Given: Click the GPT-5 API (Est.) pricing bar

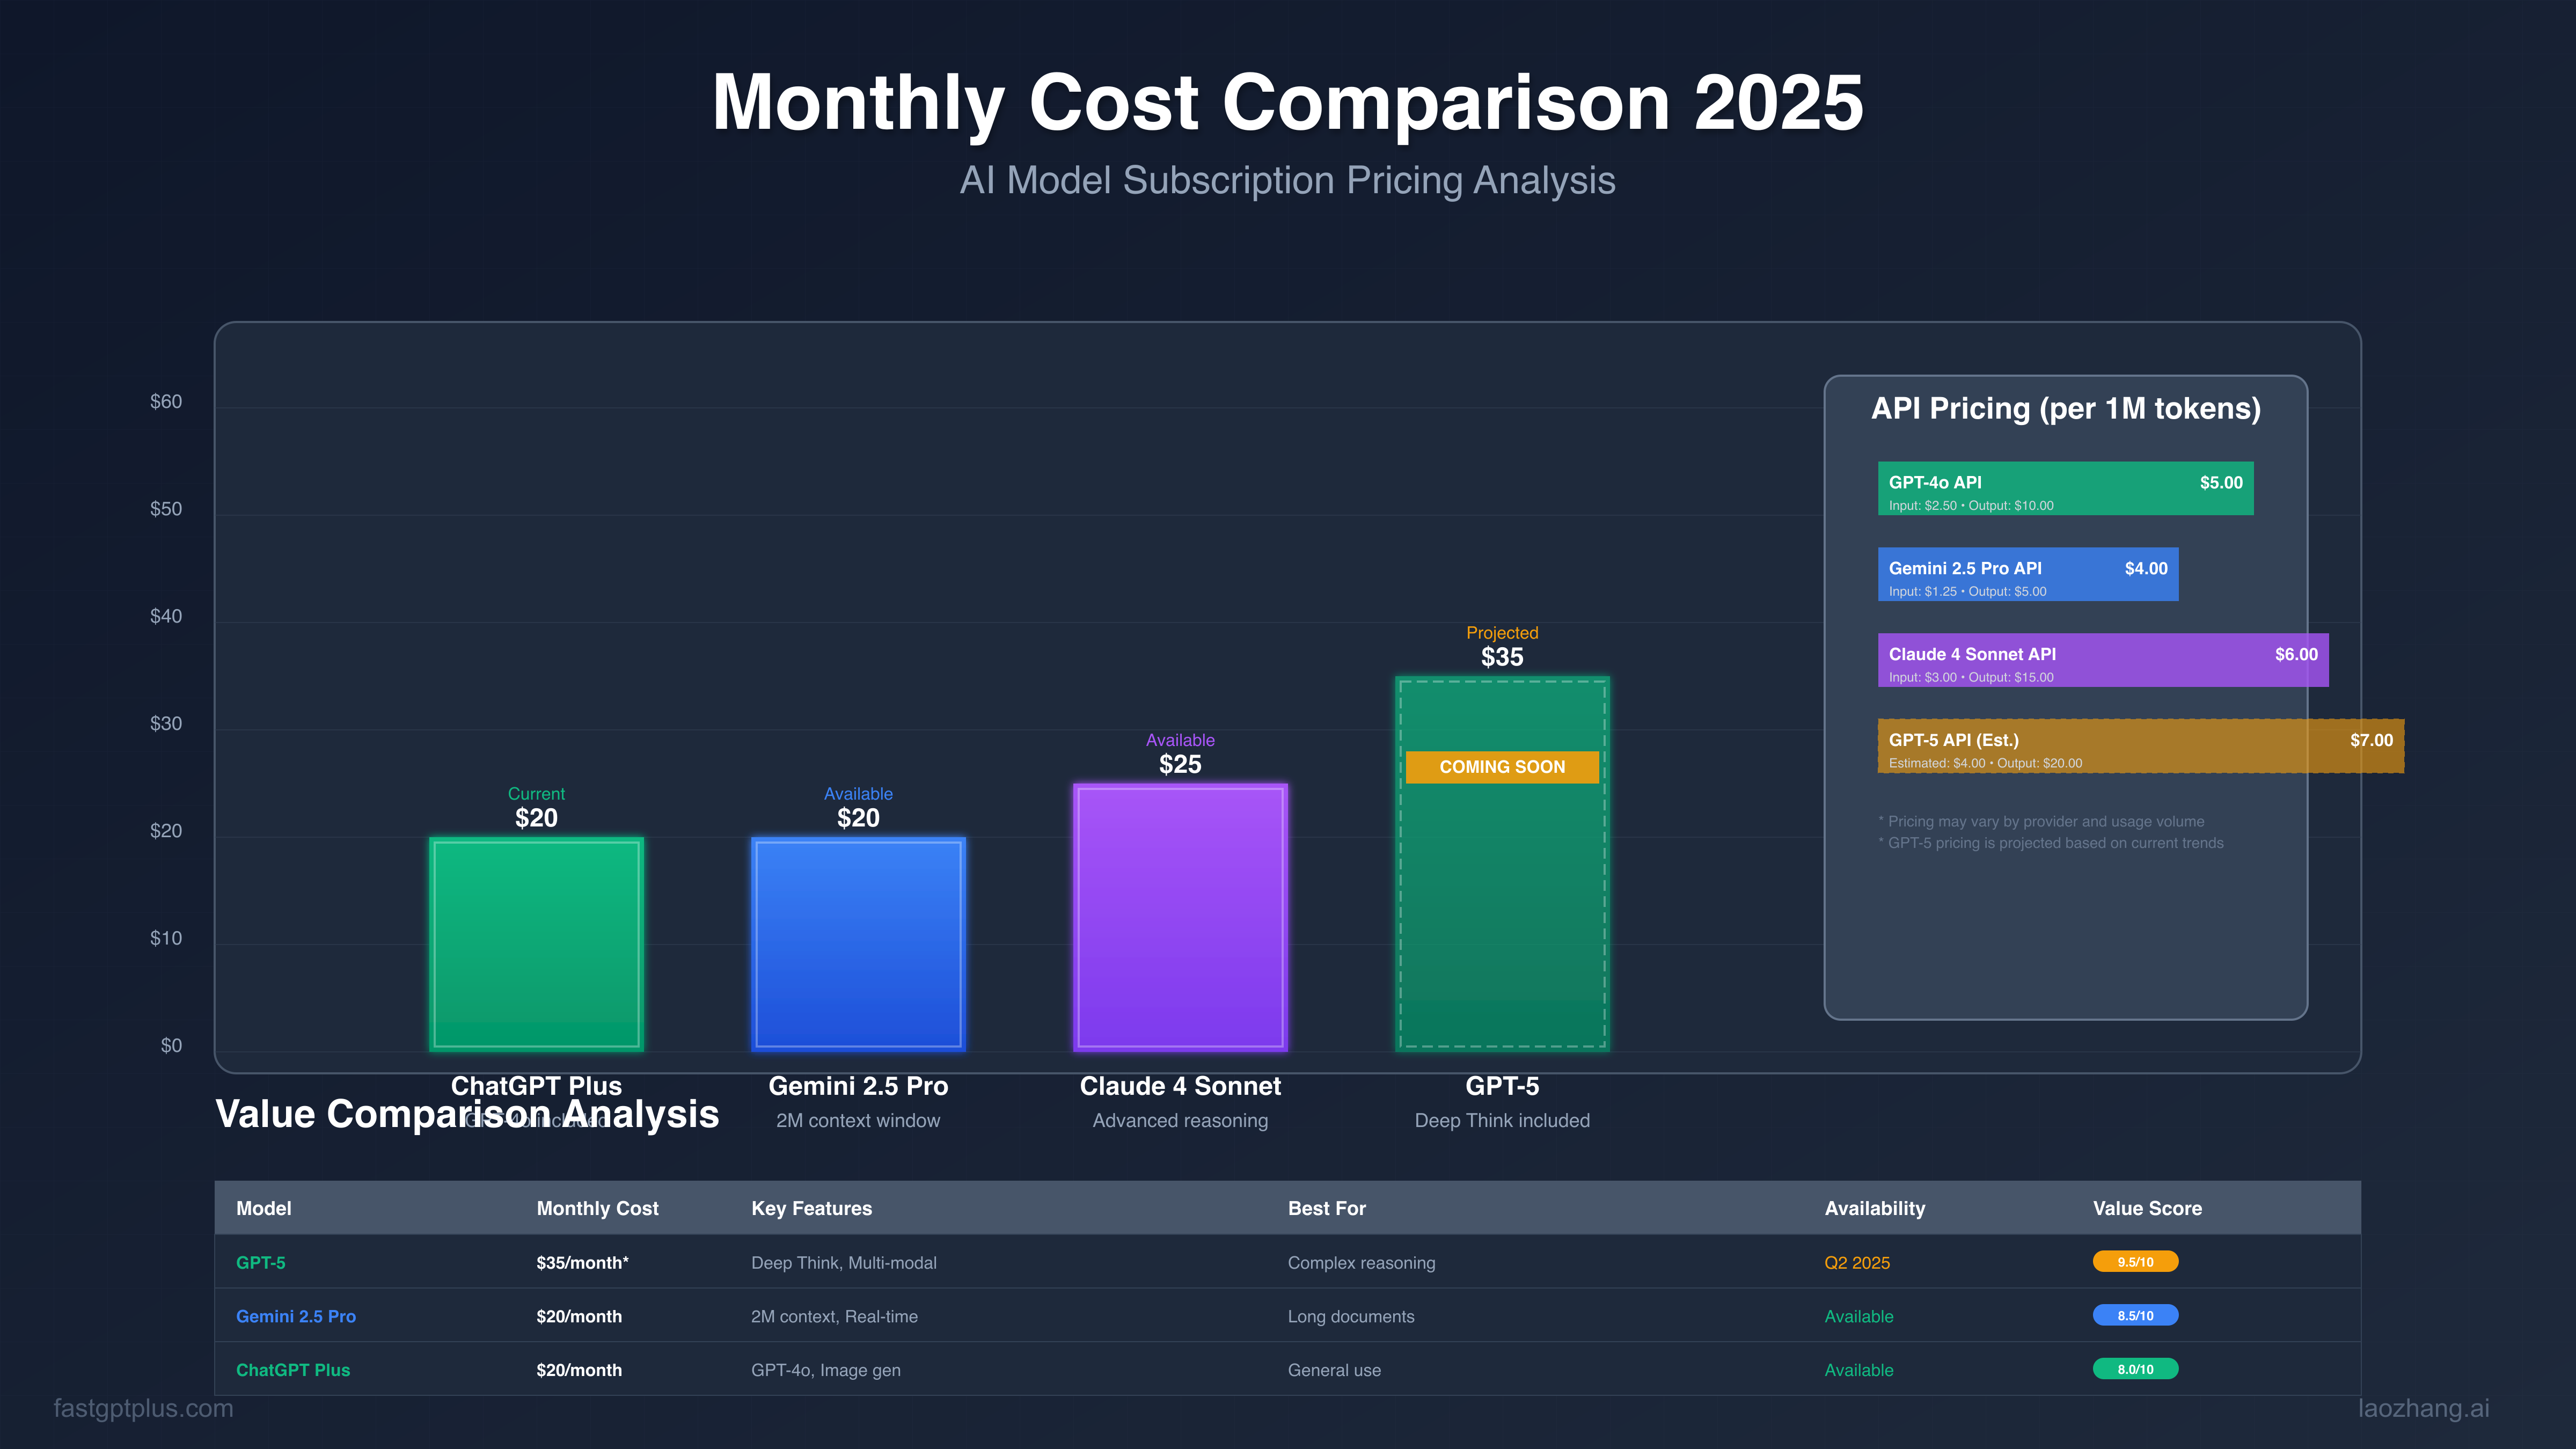Looking at the screenshot, I should click(2141, 746).
